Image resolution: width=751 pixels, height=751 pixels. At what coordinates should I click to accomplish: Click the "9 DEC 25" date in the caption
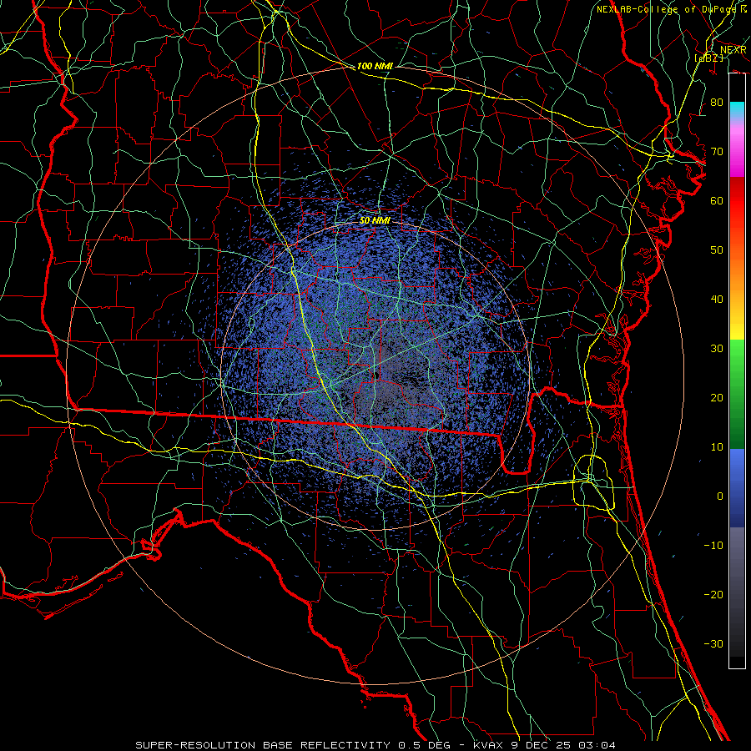(x=542, y=745)
